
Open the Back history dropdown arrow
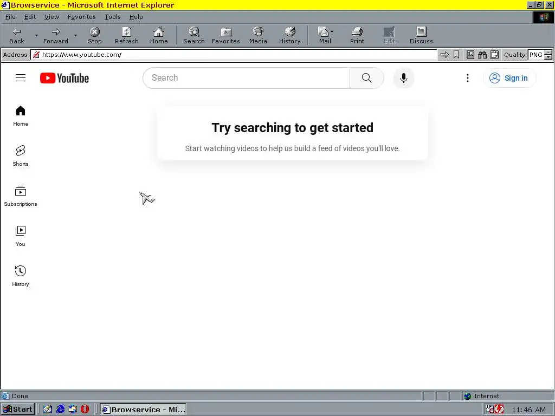click(x=36, y=35)
